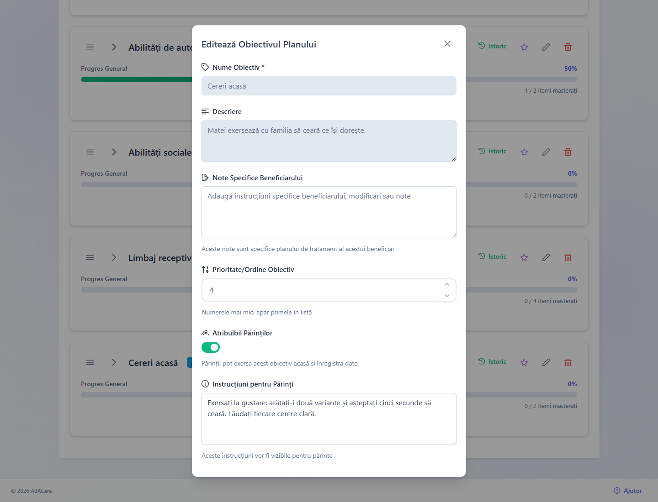The image size is (658, 502).
Task: Focus the Descriere text area
Action: click(329, 141)
